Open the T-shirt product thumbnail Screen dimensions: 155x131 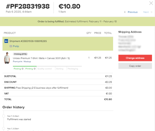coord(7,58)
